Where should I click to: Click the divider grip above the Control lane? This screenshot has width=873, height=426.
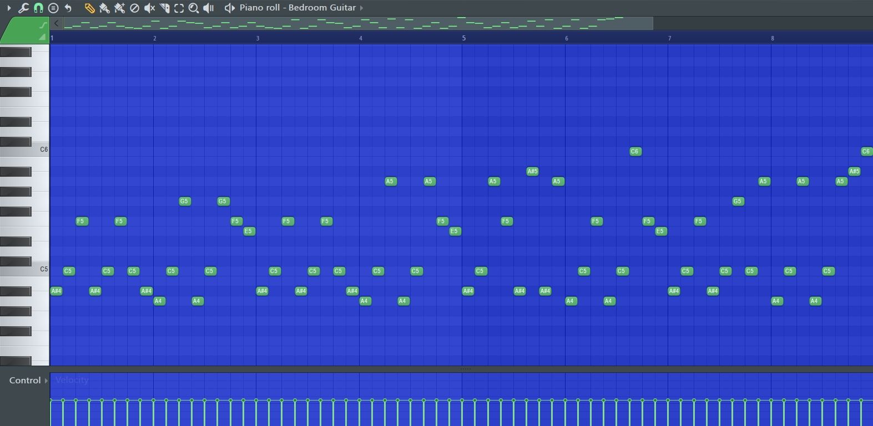click(x=465, y=369)
